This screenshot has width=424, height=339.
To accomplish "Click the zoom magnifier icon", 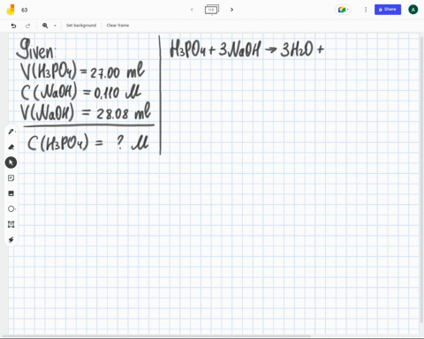I will pos(45,26).
